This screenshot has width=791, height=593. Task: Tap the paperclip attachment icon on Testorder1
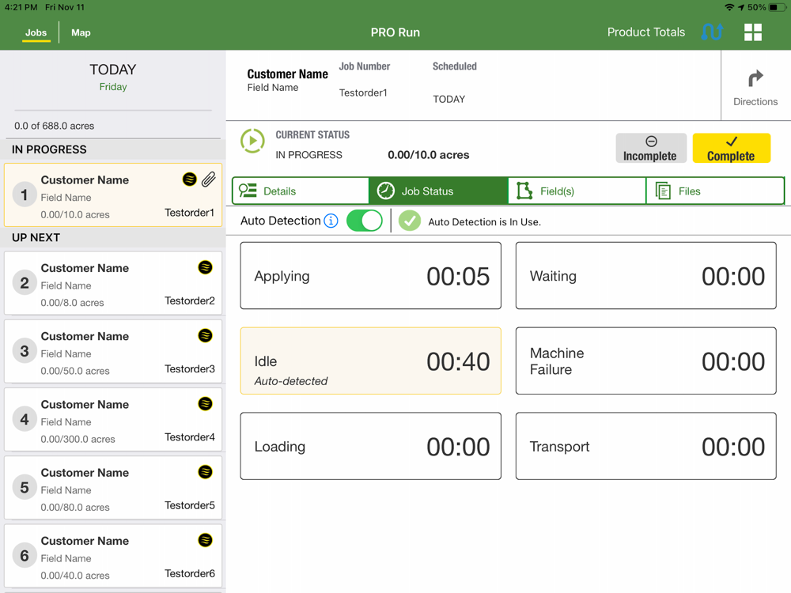209,179
